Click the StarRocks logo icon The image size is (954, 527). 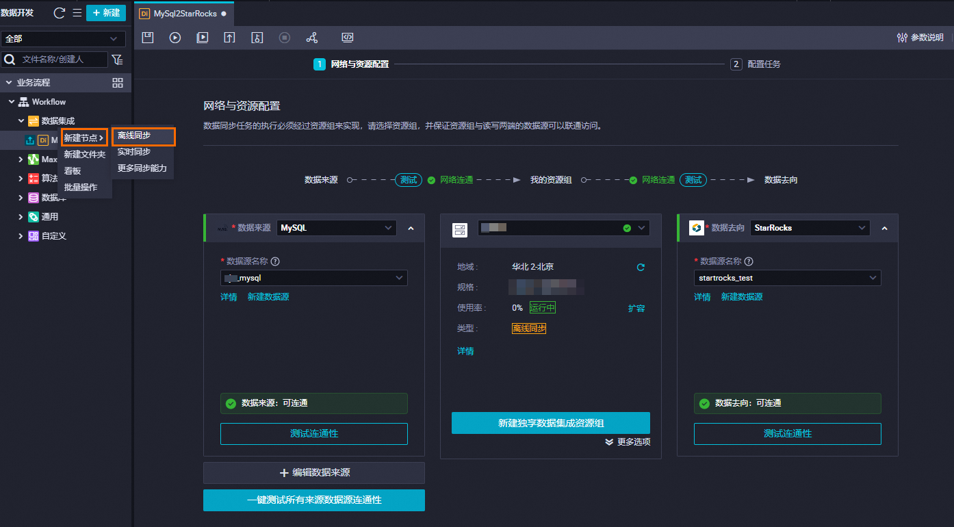[x=697, y=228]
